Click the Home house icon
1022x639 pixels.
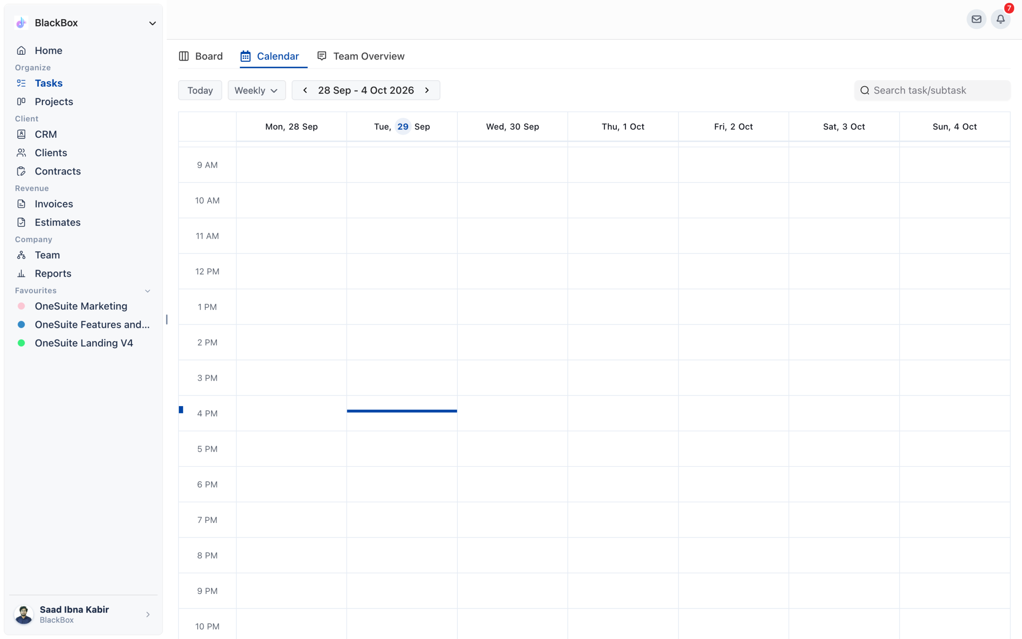click(x=21, y=50)
